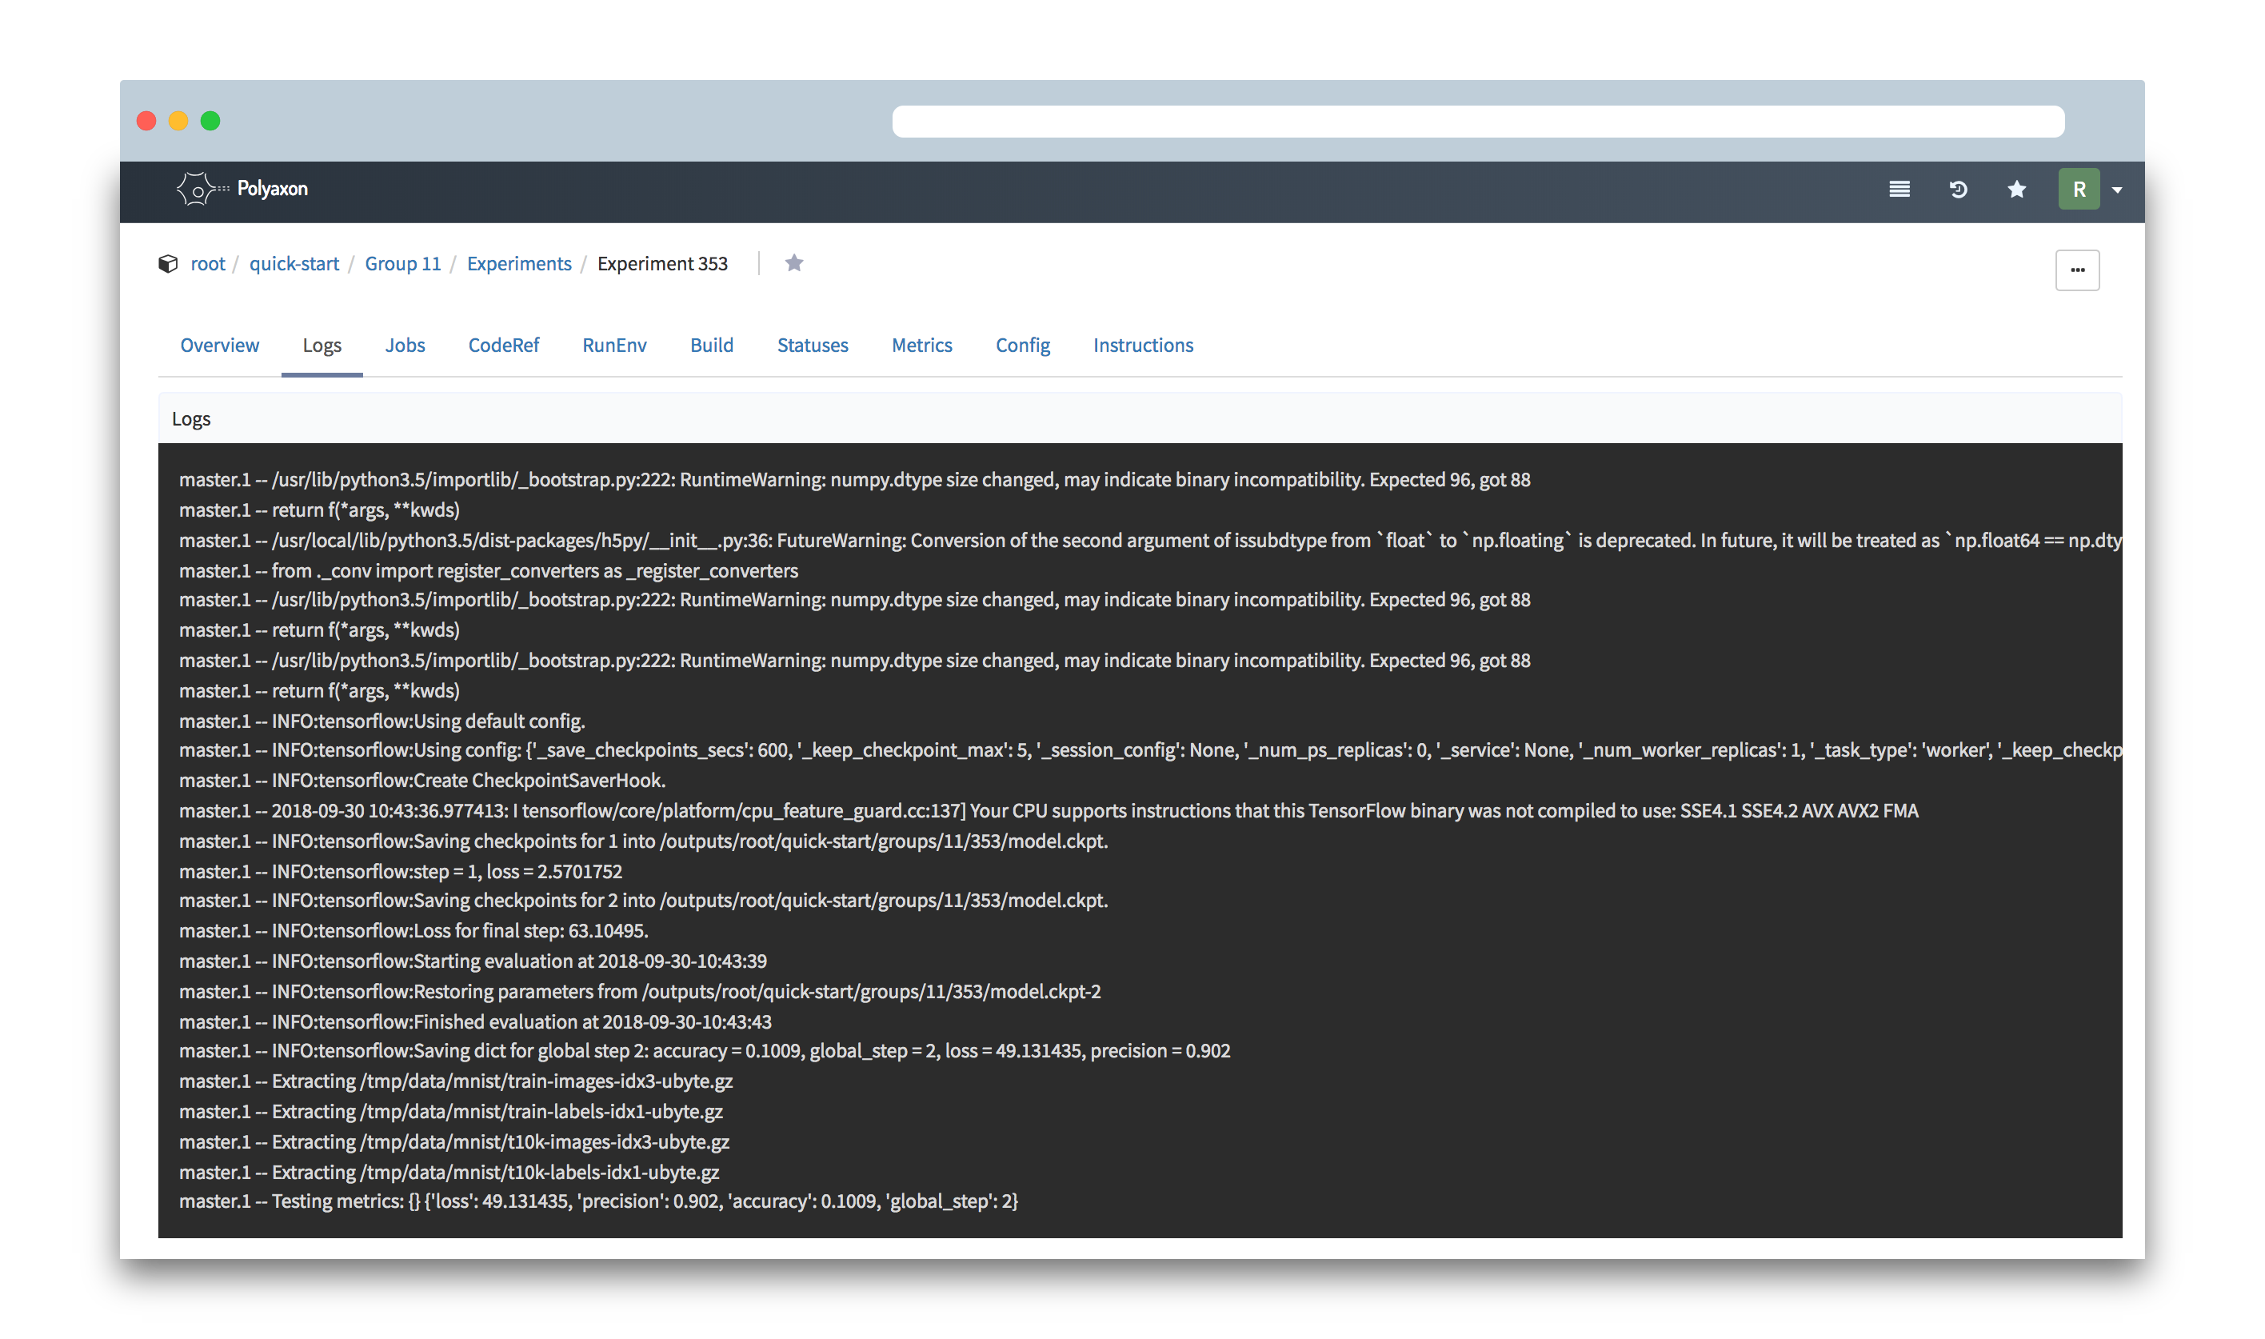Viewport: 2265px width, 1339px height.
Task: Select the Instructions tab
Action: (1142, 345)
